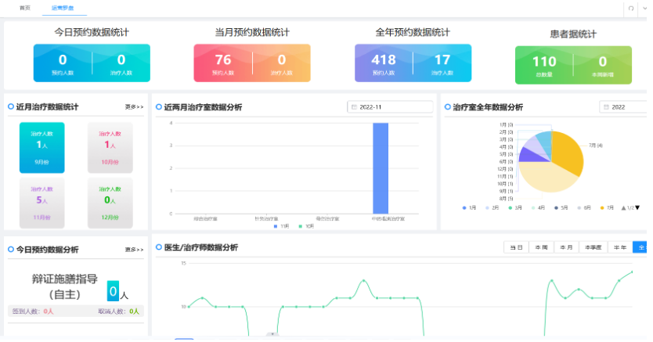The width and height of the screenshot is (653, 342).
Task: Click the blue bar in the bar chart
Action: 381,167
